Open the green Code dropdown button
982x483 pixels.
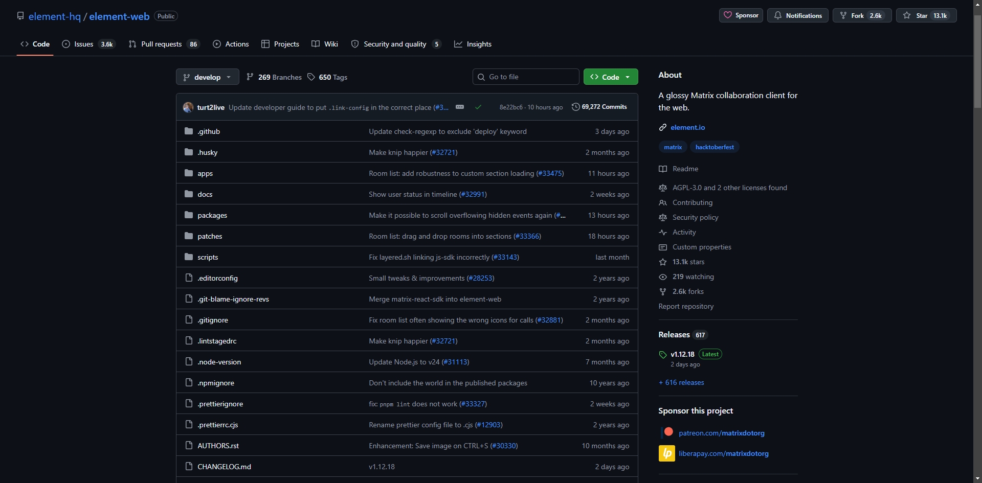click(611, 77)
